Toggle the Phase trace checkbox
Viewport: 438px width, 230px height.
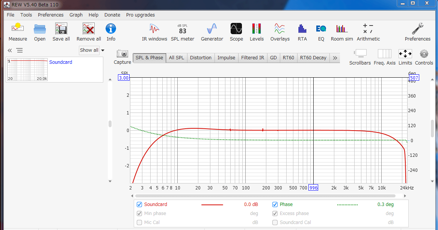tap(275, 204)
